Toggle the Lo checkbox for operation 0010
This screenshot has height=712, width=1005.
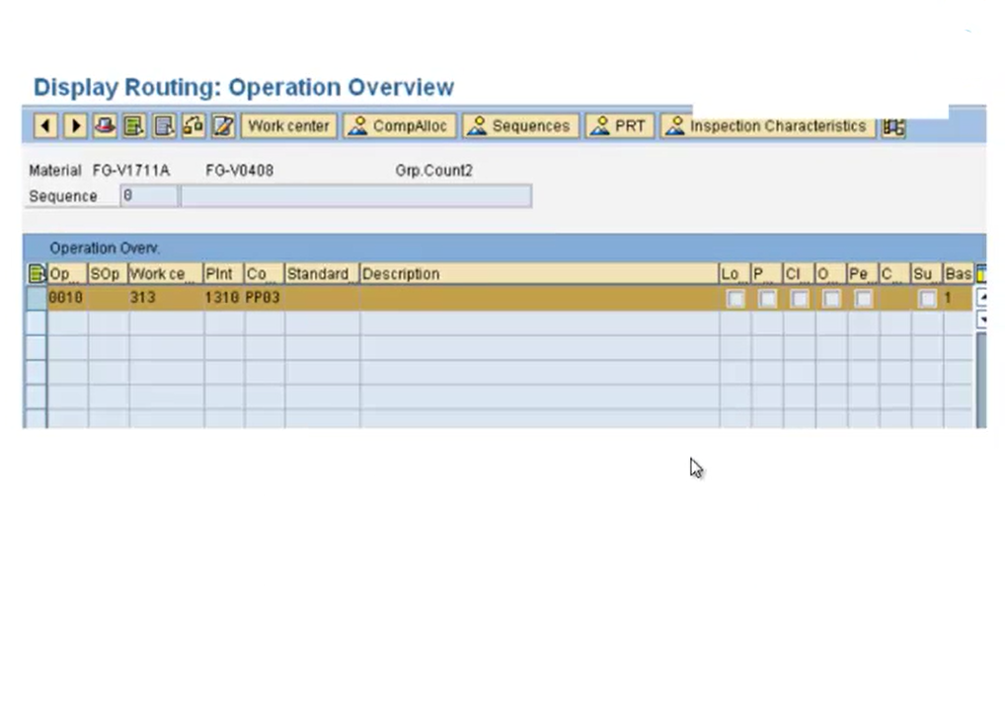[x=735, y=299]
